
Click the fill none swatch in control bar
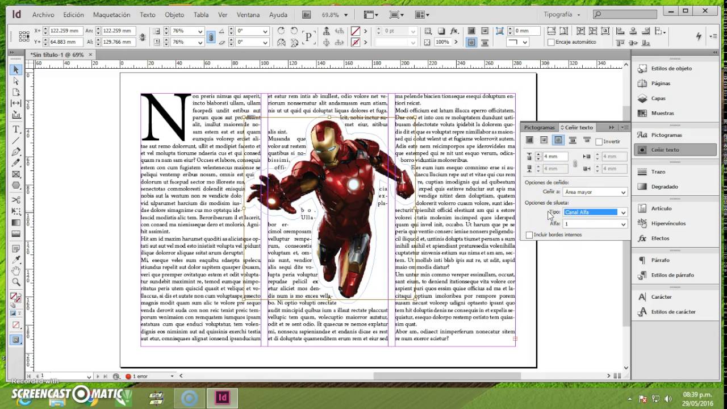(356, 31)
